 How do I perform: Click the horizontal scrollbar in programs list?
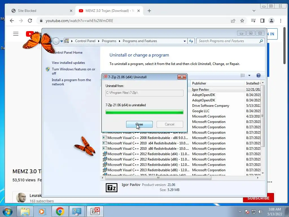(158, 178)
